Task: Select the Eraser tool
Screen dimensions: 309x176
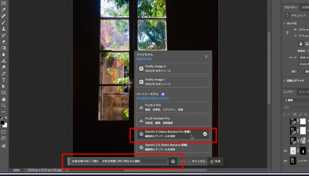Action: tap(4, 42)
